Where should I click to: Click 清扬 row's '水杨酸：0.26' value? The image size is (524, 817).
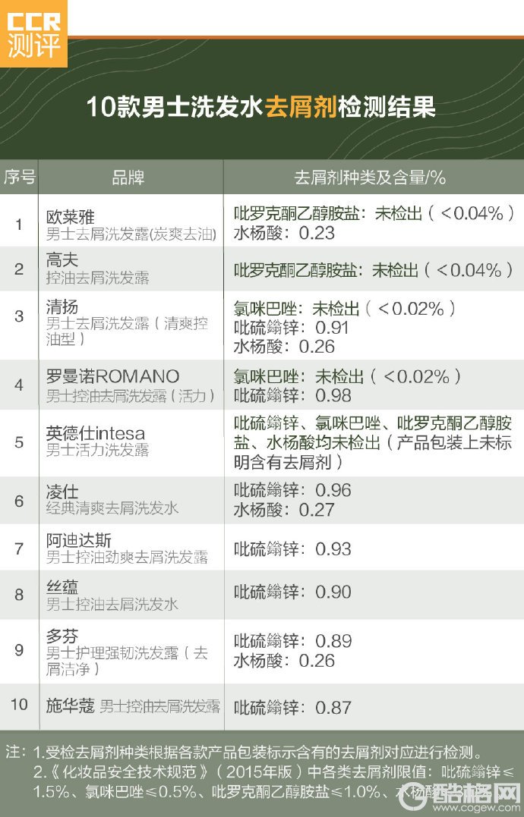[x=284, y=347]
